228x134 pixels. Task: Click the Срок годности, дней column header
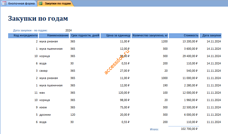click(x=85, y=36)
